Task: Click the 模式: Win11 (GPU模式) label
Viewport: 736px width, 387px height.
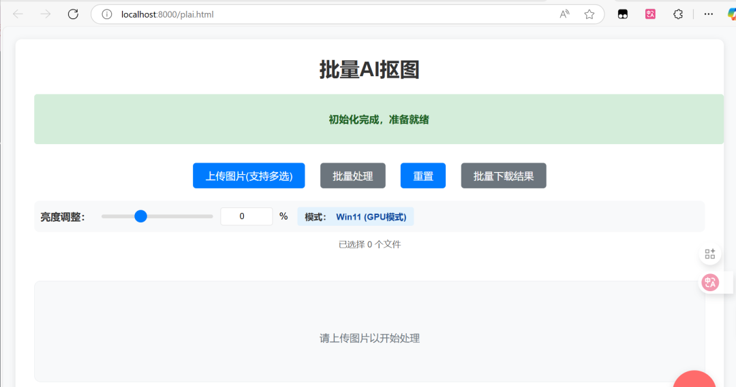Action: 355,217
